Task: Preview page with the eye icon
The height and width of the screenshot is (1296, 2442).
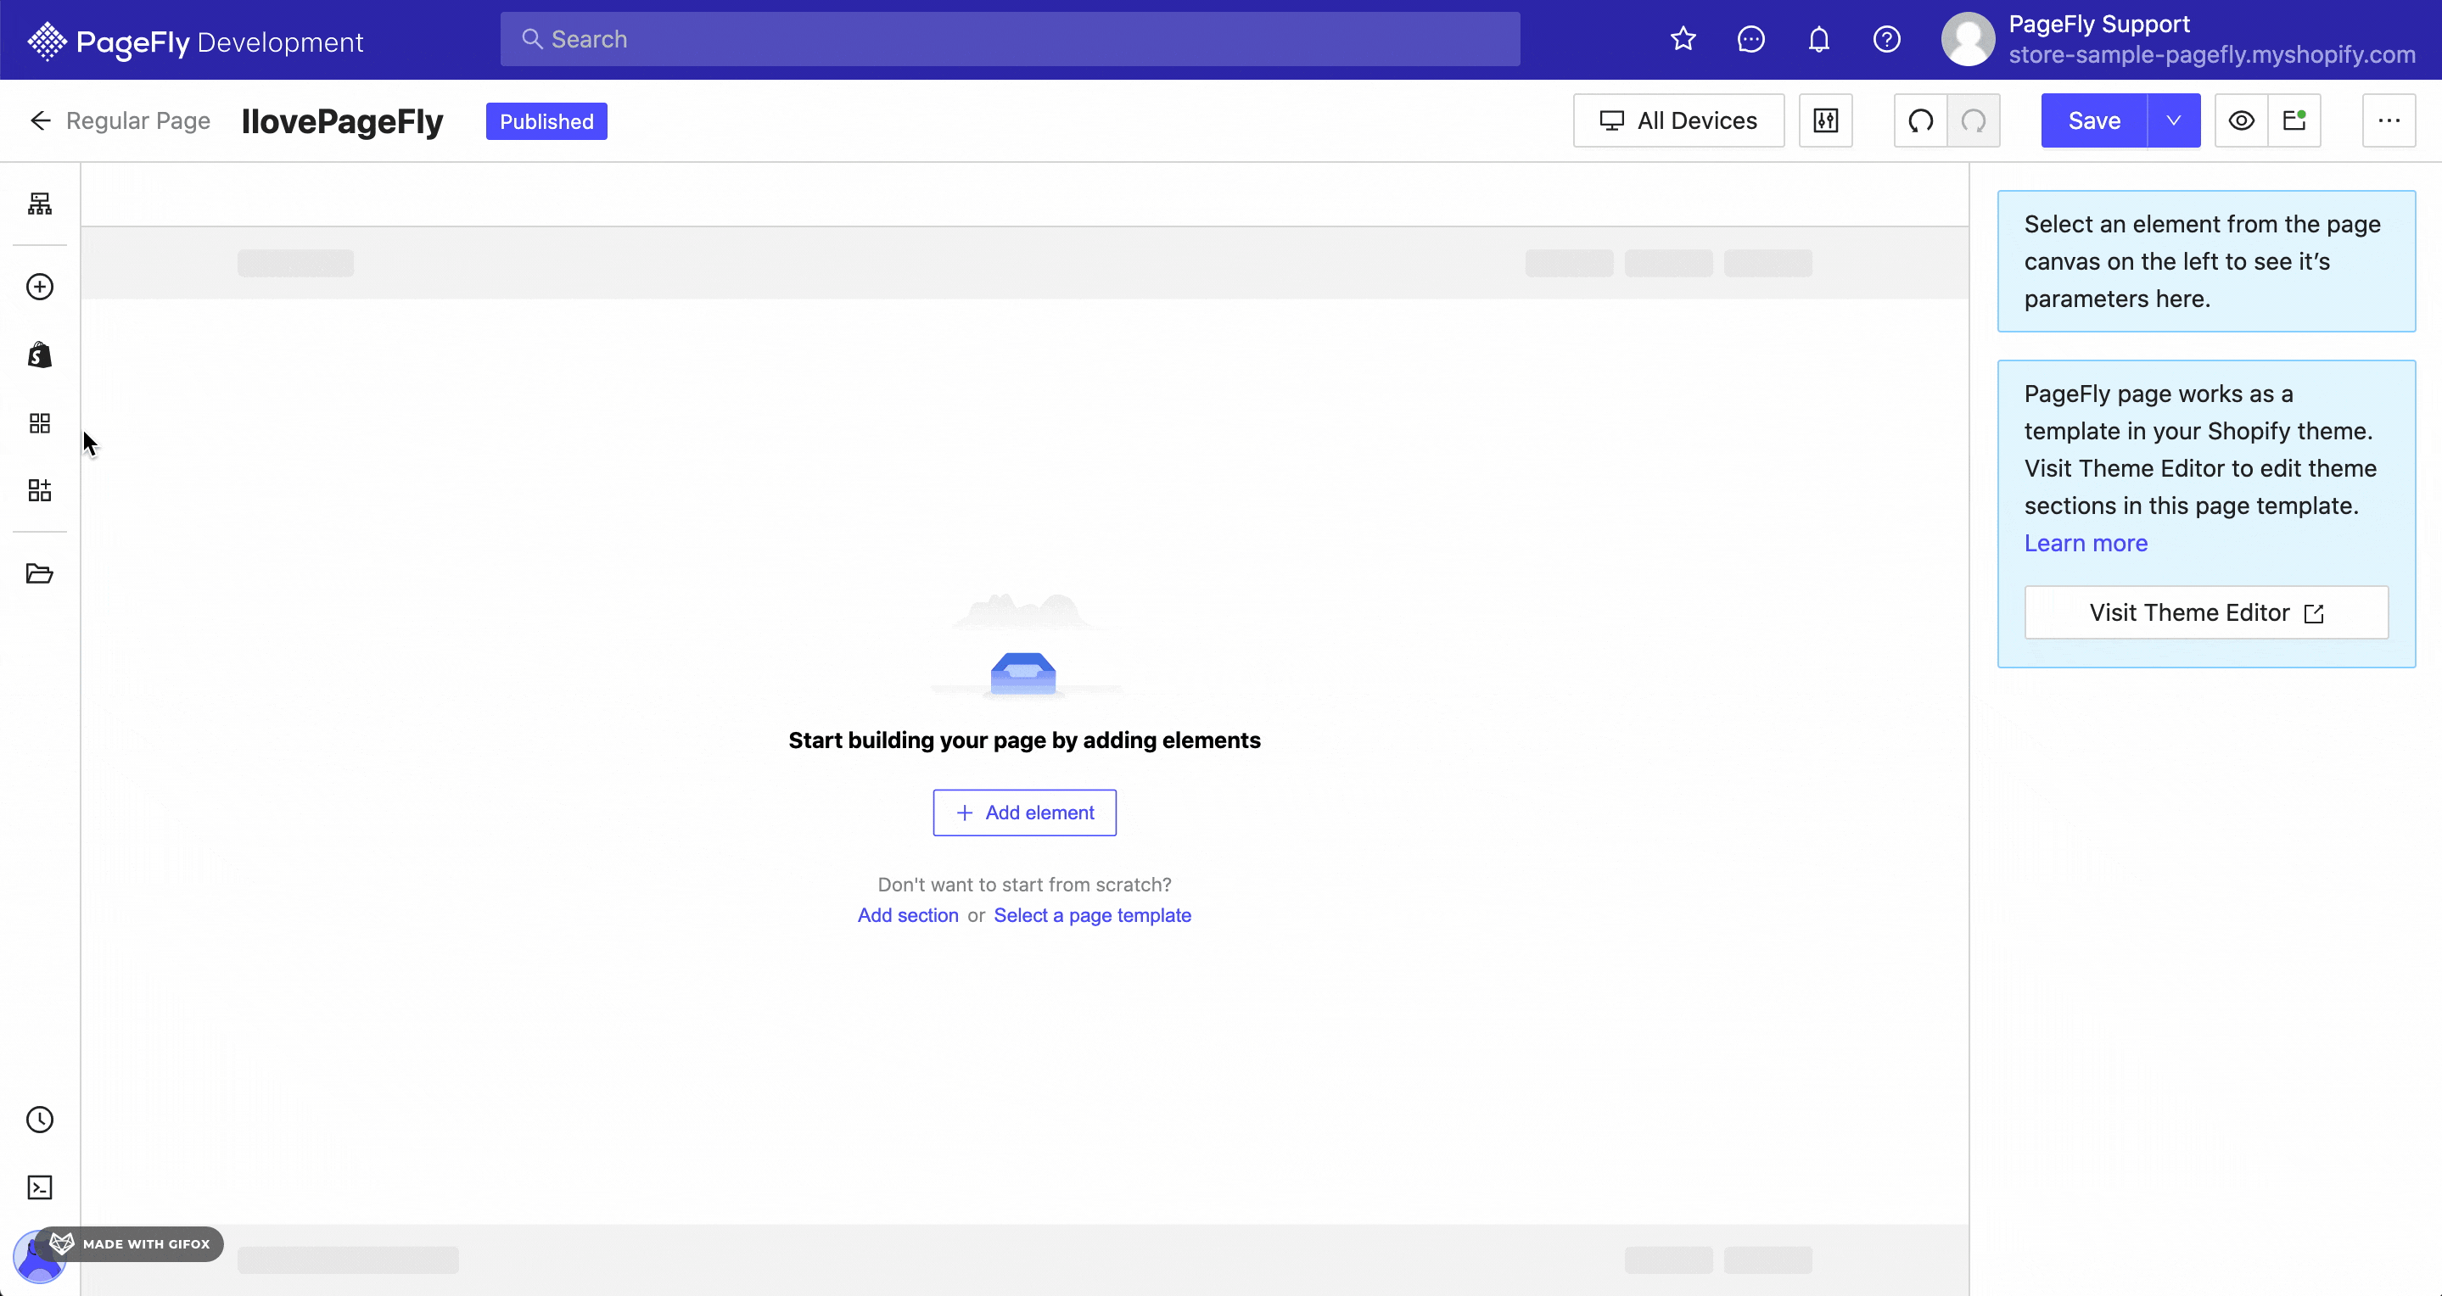Action: point(2242,120)
